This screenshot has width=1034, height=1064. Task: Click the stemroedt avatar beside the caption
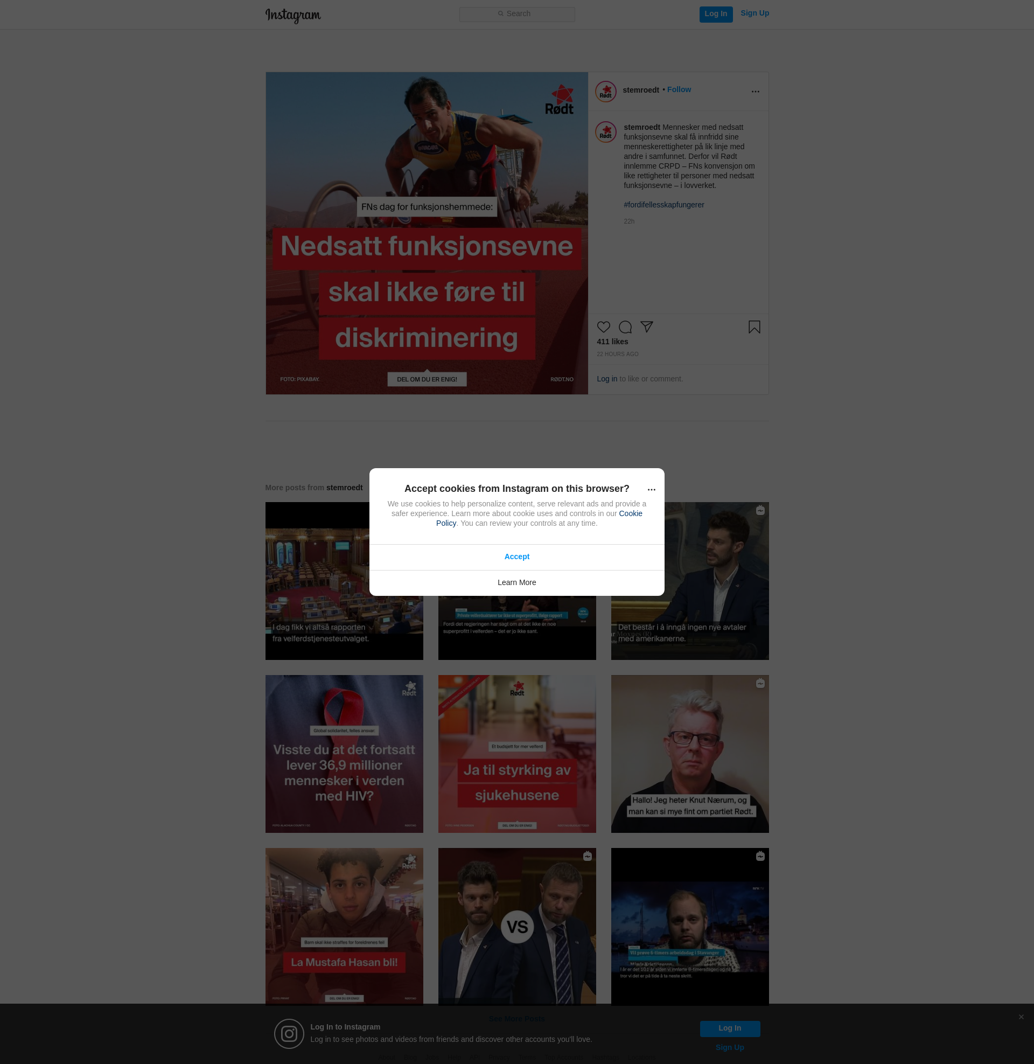[605, 132]
